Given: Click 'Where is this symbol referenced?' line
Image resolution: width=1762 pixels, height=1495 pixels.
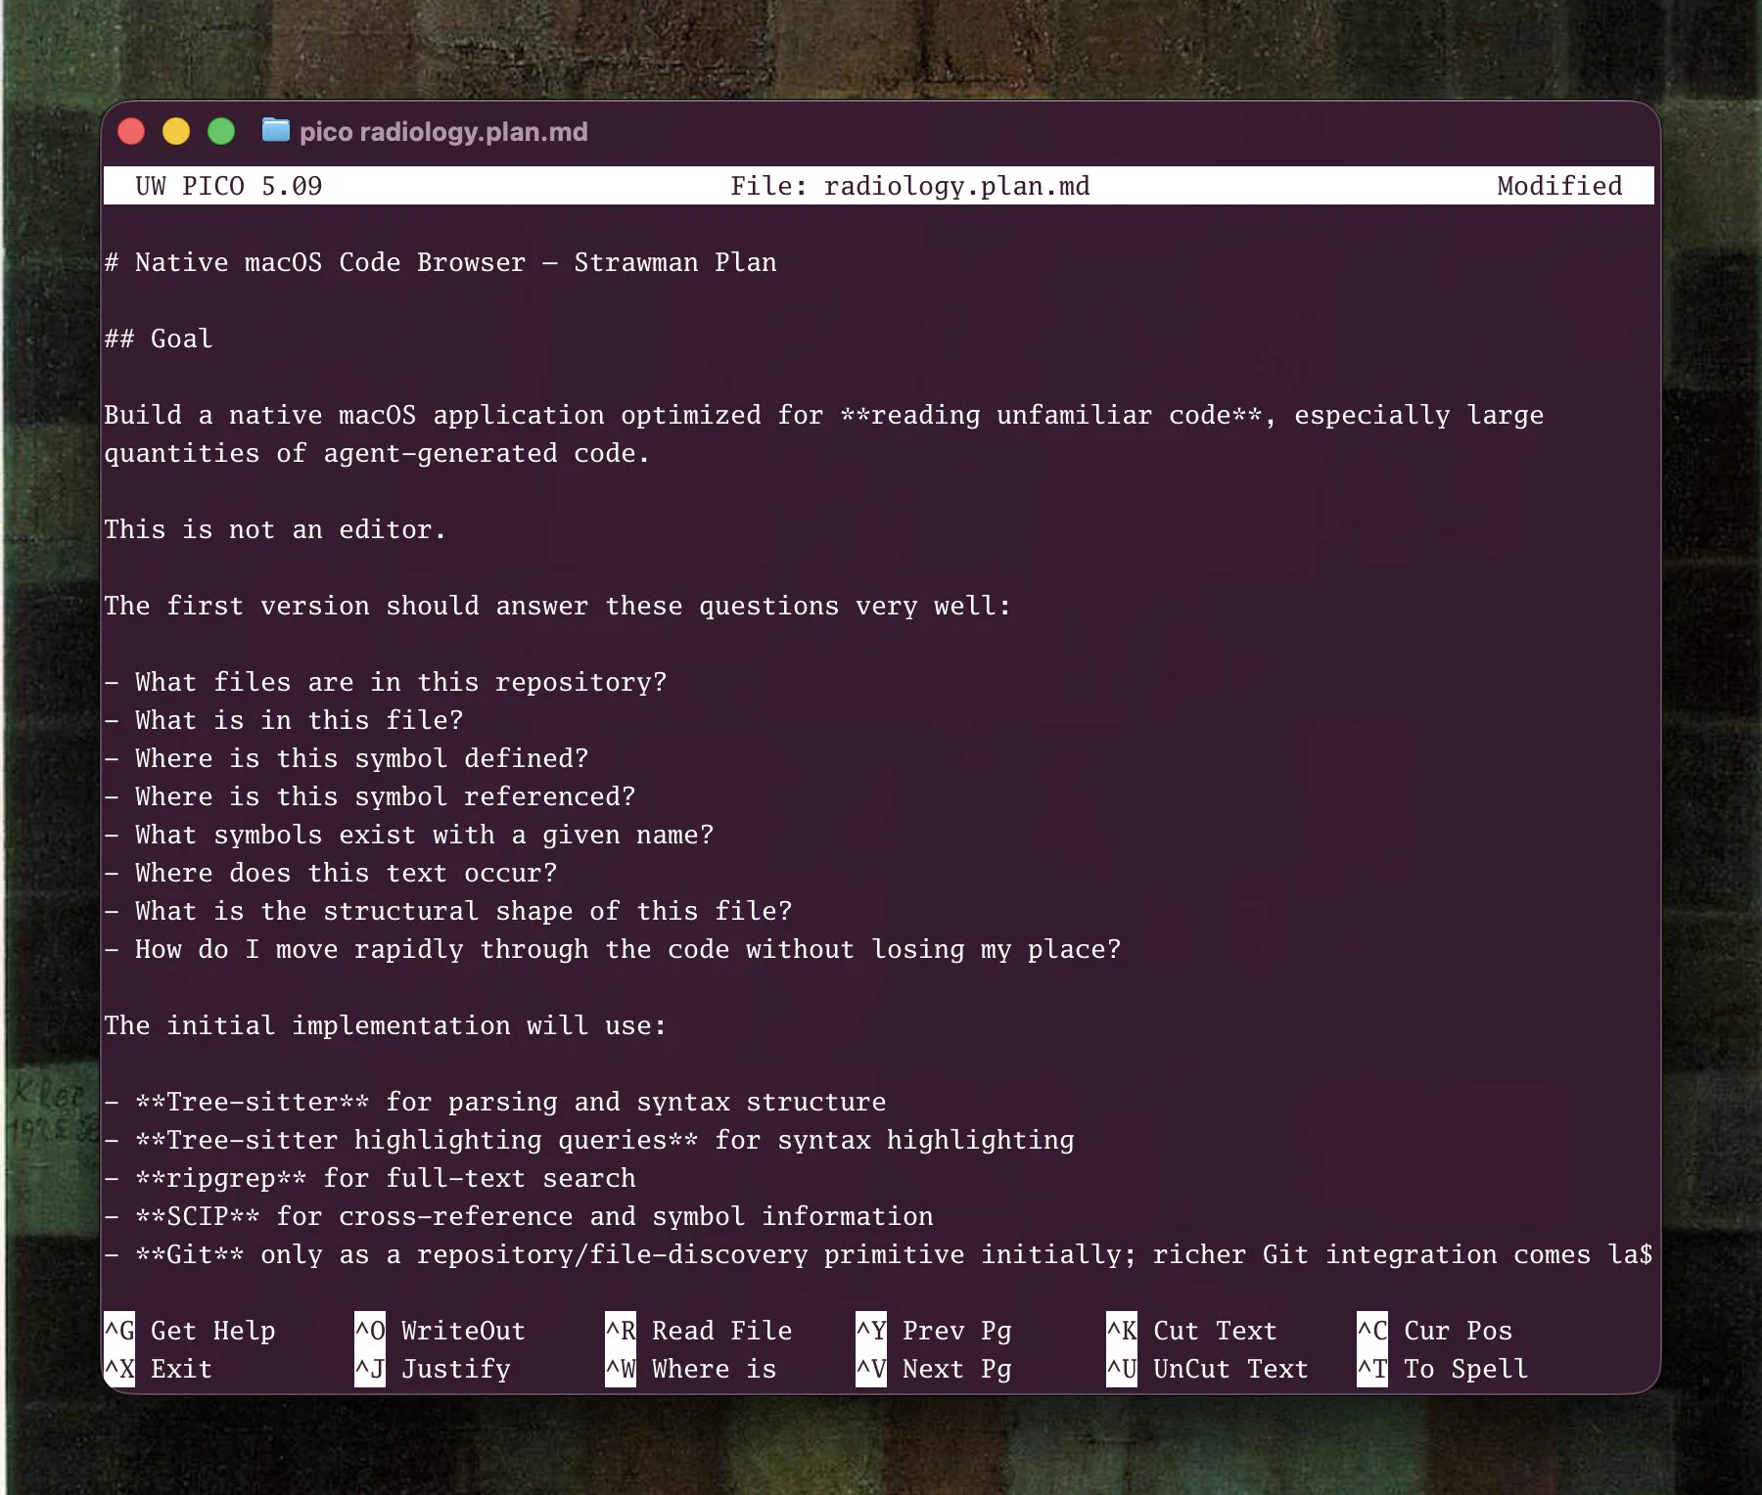Looking at the screenshot, I should pyautogui.click(x=370, y=796).
